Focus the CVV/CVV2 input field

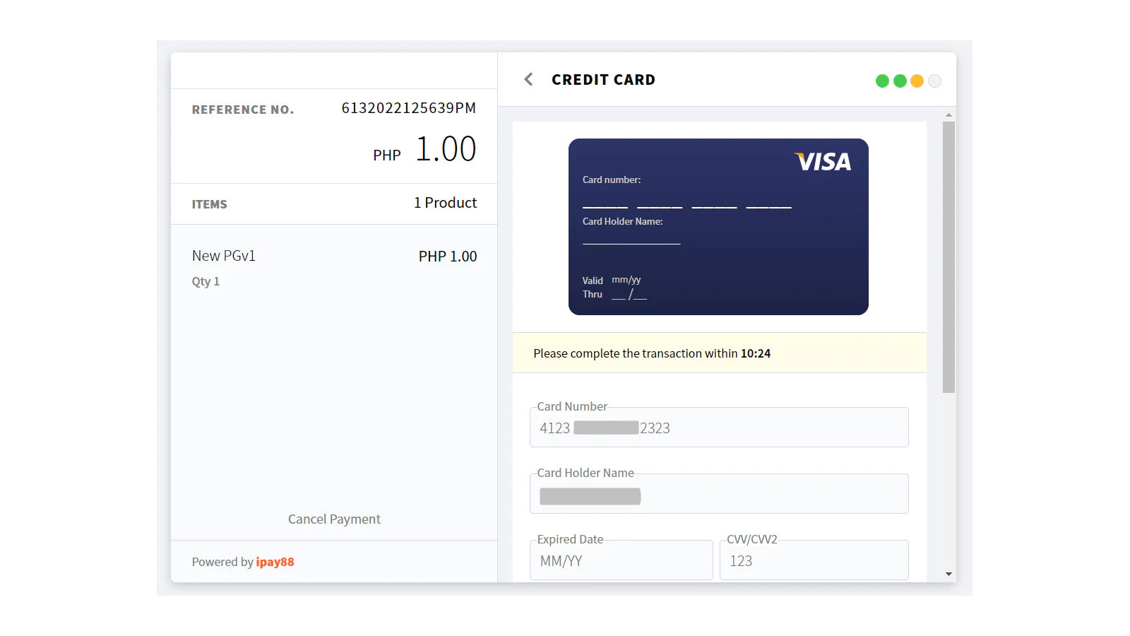(814, 560)
